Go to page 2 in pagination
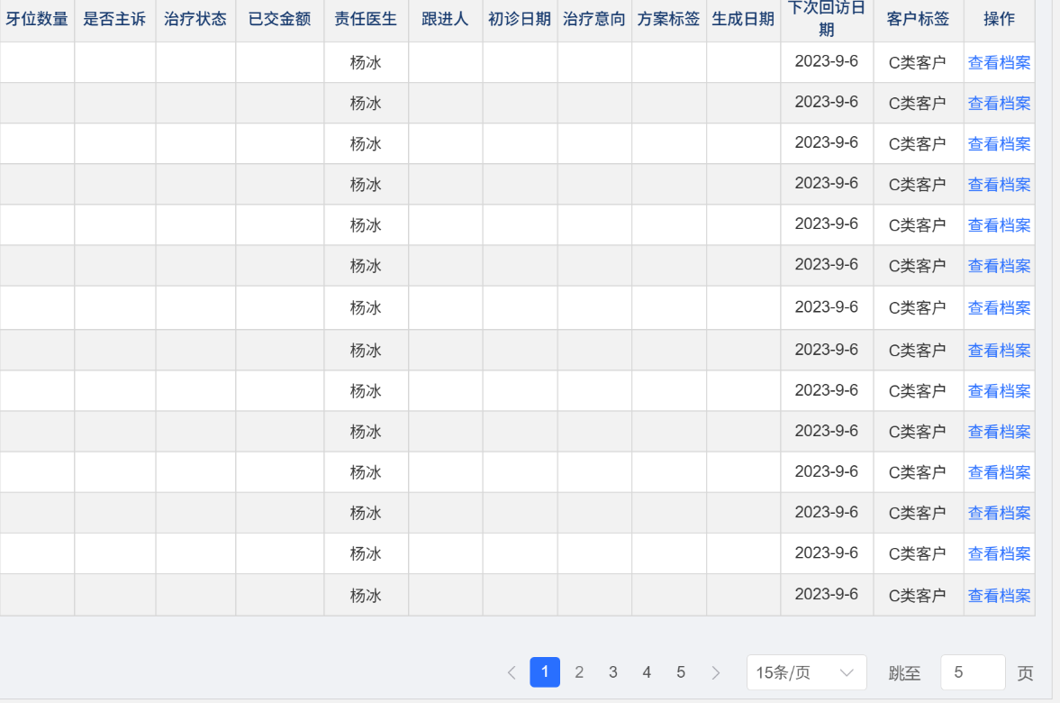1060x703 pixels. pos(579,672)
